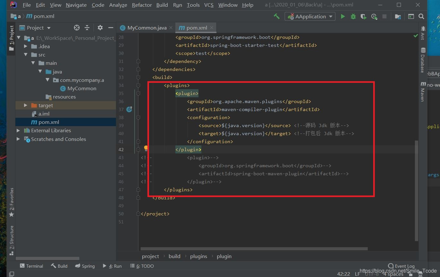The width and height of the screenshot is (440, 277).
Task: Click the tool window quick access icon at bottom-left
Action: pyautogui.click(x=12, y=274)
